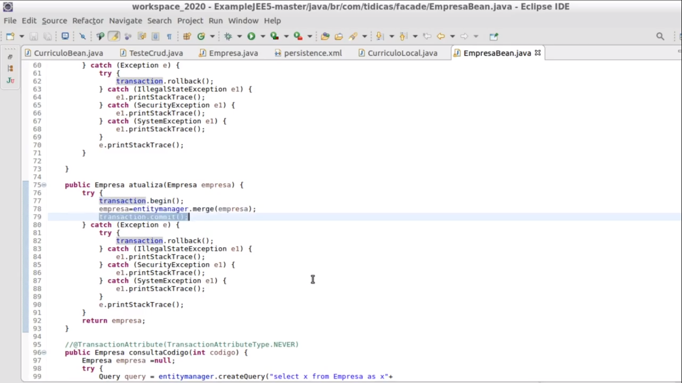Screen dimensions: 682x383
Task: Switch to Empresa.java tab
Action: [x=229, y=53]
